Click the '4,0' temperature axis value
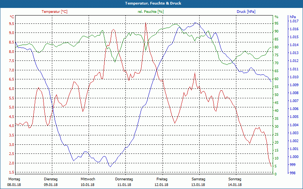303x189 pixels. point(12,126)
